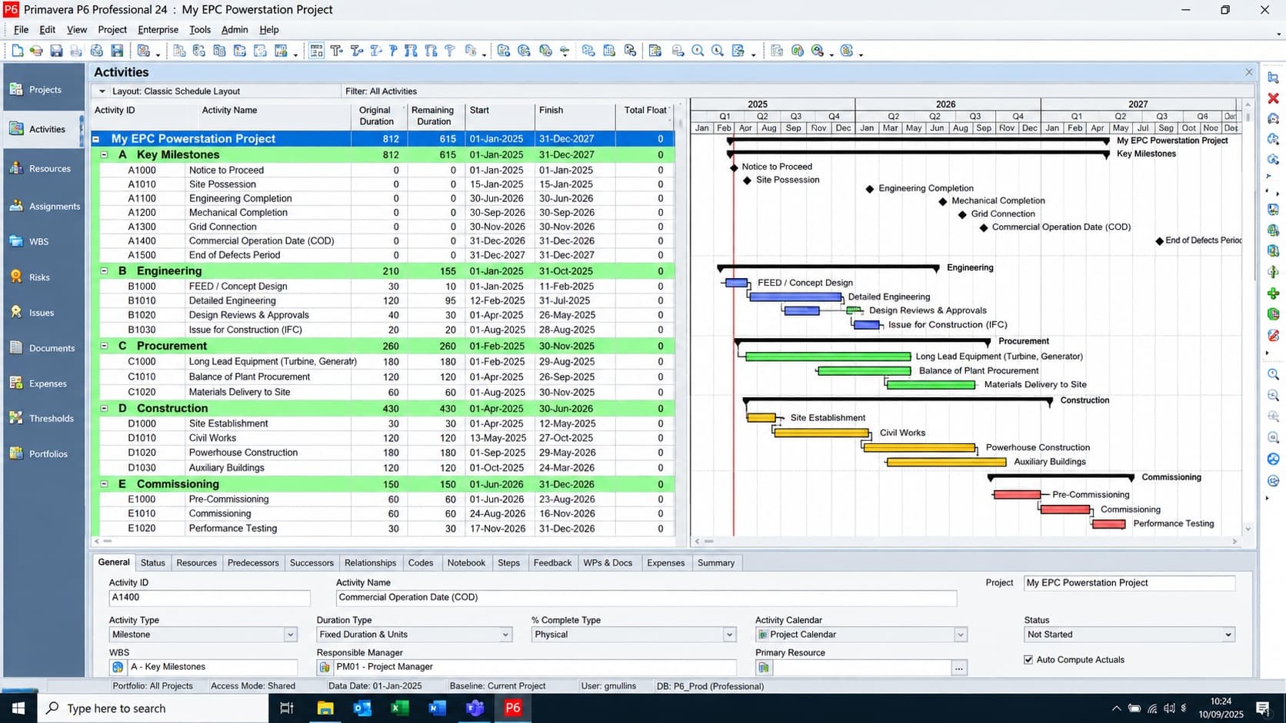The image size is (1286, 723).
Task: Open the Excel icon in taskbar
Action: click(x=399, y=708)
